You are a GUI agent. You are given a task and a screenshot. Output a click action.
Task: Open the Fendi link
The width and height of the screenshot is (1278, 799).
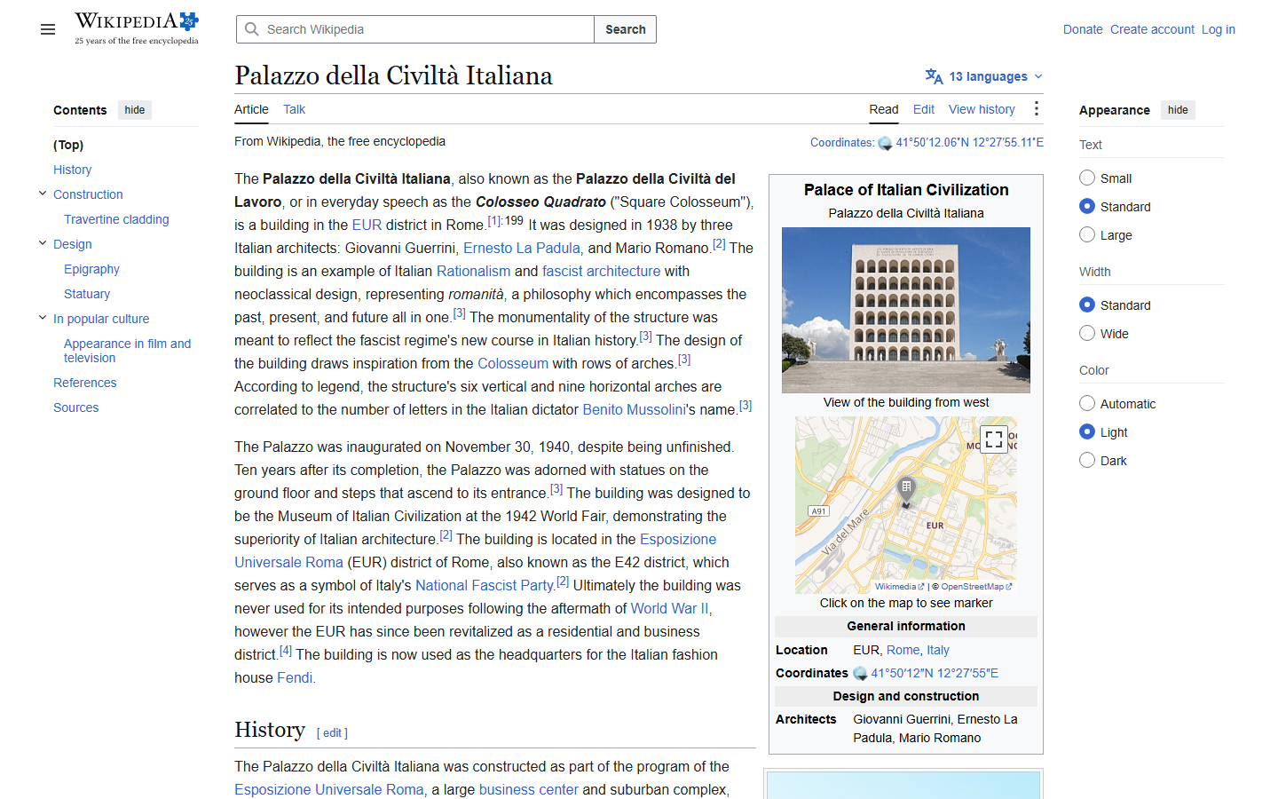[295, 677]
